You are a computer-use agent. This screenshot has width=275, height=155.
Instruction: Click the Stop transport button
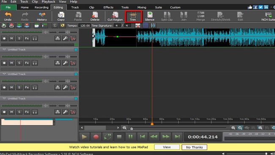[x=119, y=137]
